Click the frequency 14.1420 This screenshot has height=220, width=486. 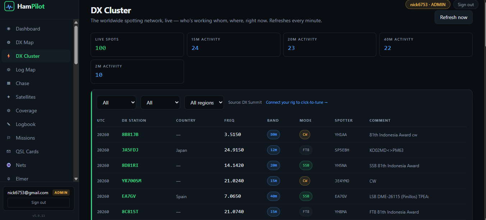[234, 165]
